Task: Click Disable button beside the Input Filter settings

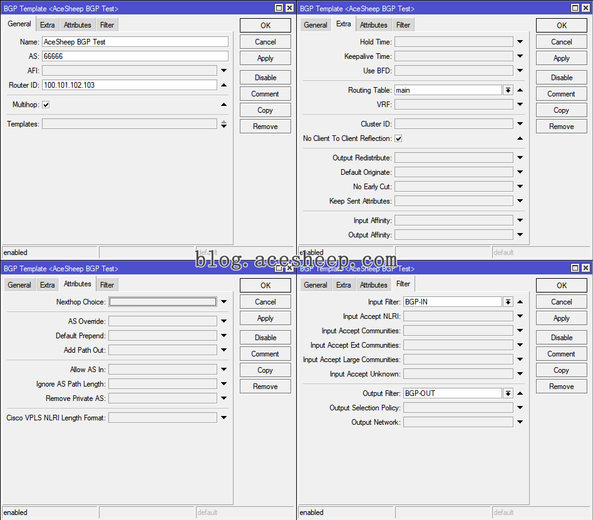Action: (561, 338)
